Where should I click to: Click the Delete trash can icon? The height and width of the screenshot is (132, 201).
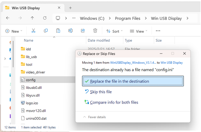pyautogui.click(x=95, y=31)
